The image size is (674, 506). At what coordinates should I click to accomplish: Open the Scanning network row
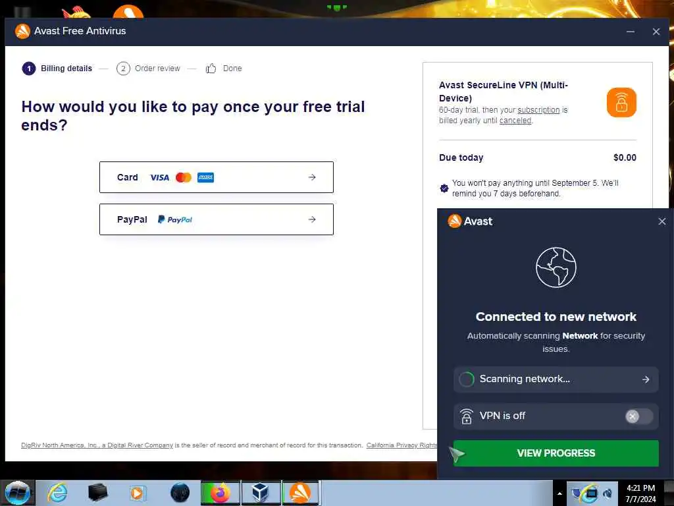[556, 379]
